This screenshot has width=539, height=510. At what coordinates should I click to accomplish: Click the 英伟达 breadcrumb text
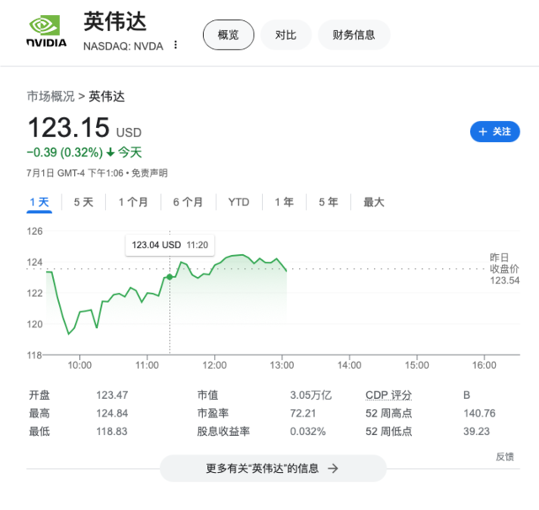coord(107,97)
